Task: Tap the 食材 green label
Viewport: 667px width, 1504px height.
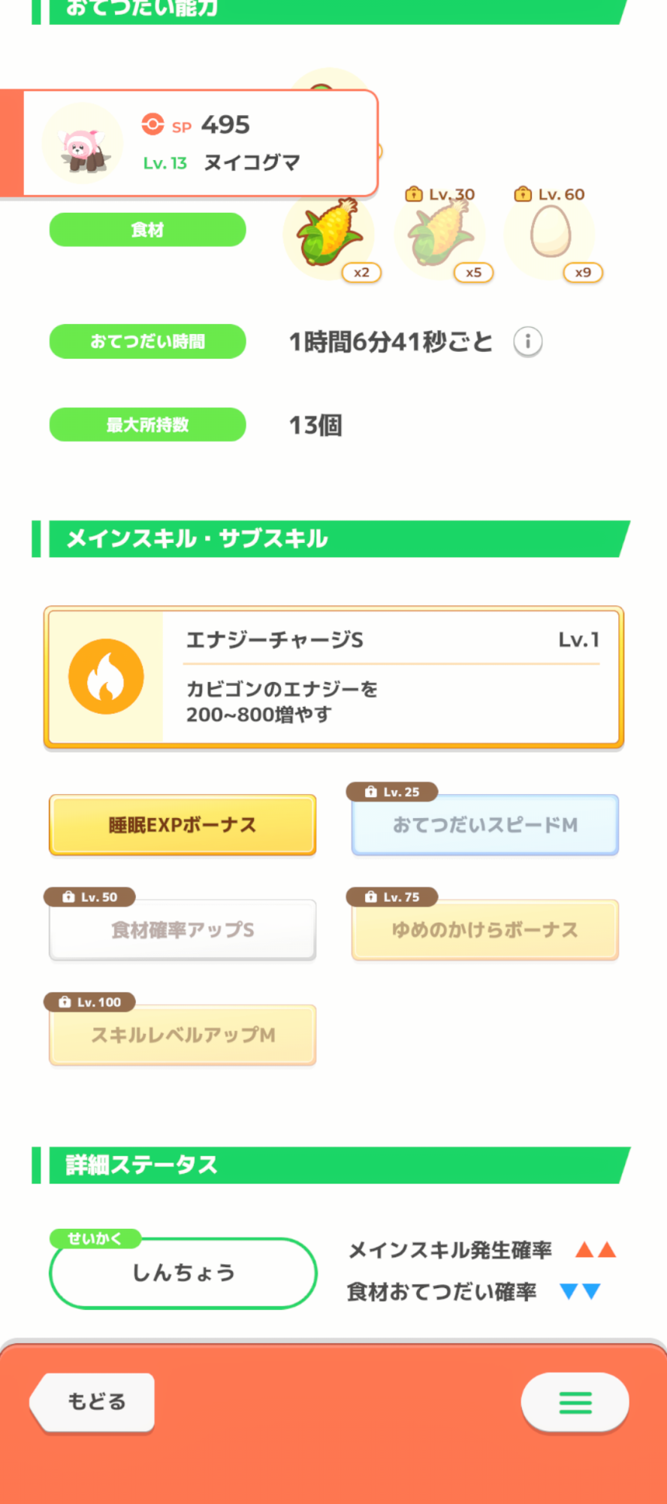Action: coord(147,230)
